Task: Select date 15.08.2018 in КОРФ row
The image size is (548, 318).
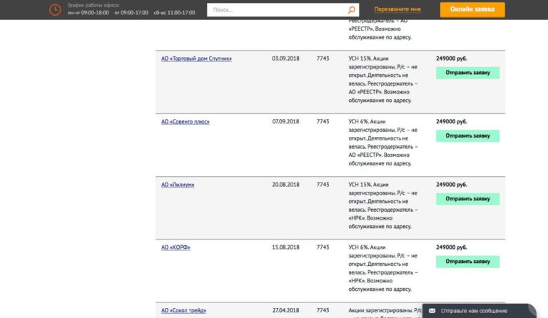Action: point(285,247)
